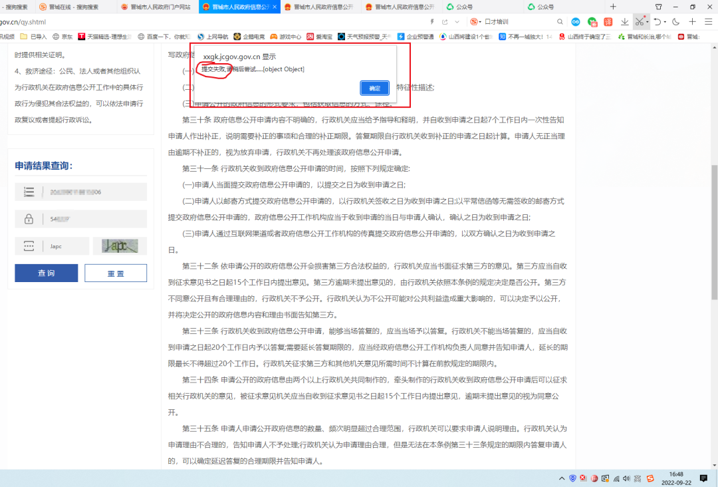Viewport: 718px width, 487px height.
Task: Click the Sogou input method tray icon
Action: 650,478
